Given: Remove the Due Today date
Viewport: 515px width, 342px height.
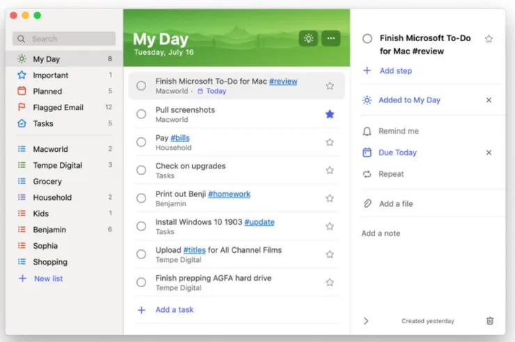Looking at the screenshot, I should pyautogui.click(x=489, y=153).
